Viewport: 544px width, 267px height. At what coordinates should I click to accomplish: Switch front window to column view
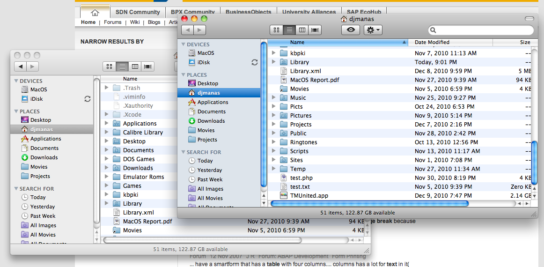(302, 30)
